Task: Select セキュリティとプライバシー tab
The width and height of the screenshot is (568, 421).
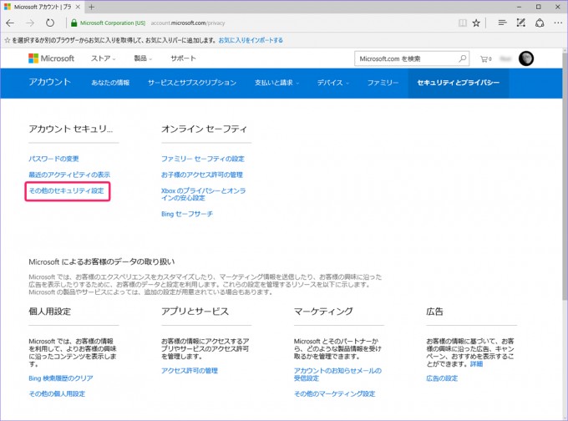Action: coord(459,83)
